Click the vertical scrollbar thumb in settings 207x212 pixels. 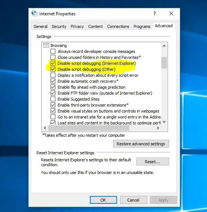click(164, 63)
